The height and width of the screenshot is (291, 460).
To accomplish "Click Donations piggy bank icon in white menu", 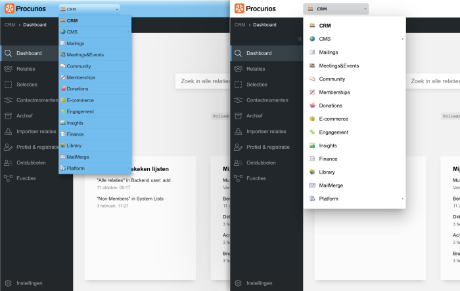I will 312,106.
